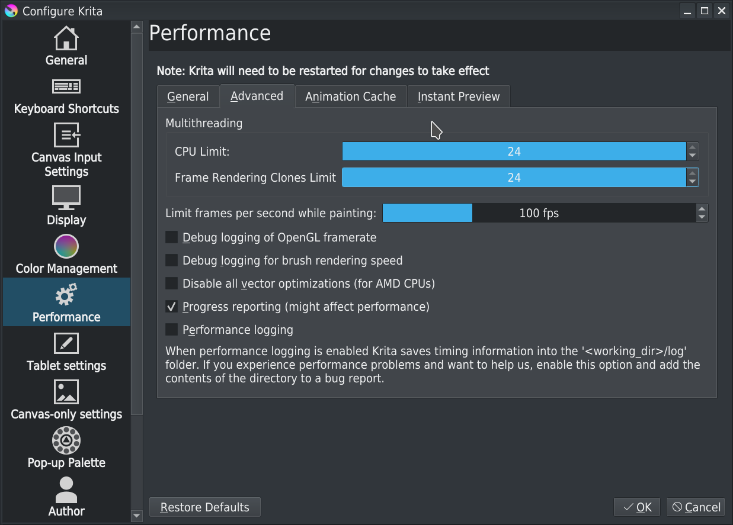Click the frames per second limit slider
The image size is (733, 525).
pyautogui.click(x=538, y=213)
